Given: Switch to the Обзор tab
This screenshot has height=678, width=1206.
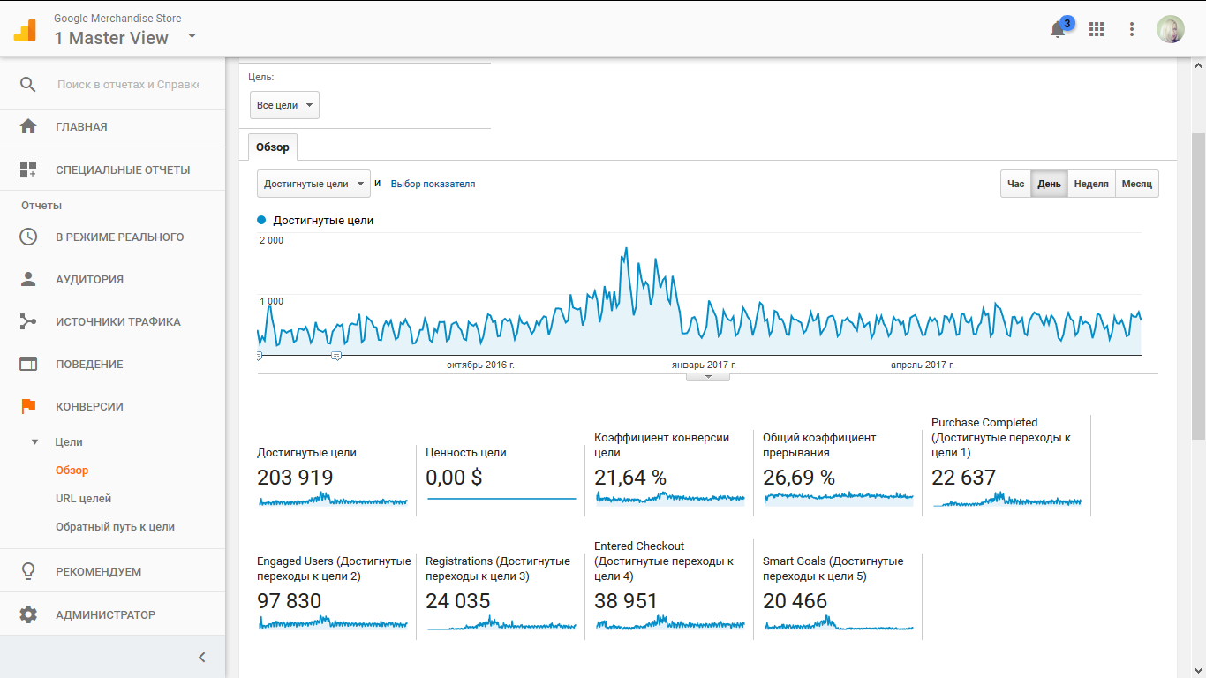Looking at the screenshot, I should 272,147.
